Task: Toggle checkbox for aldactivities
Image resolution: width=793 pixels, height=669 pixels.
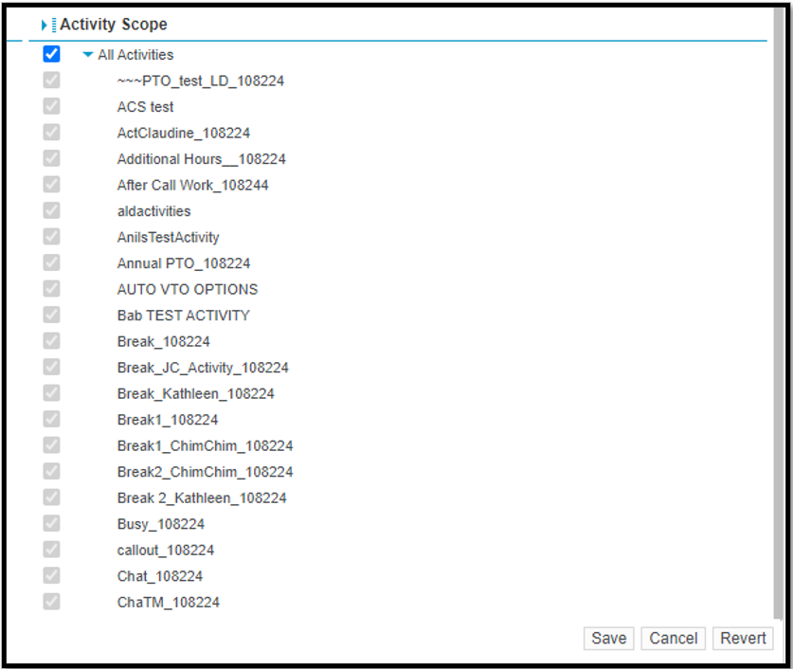Action: click(51, 210)
